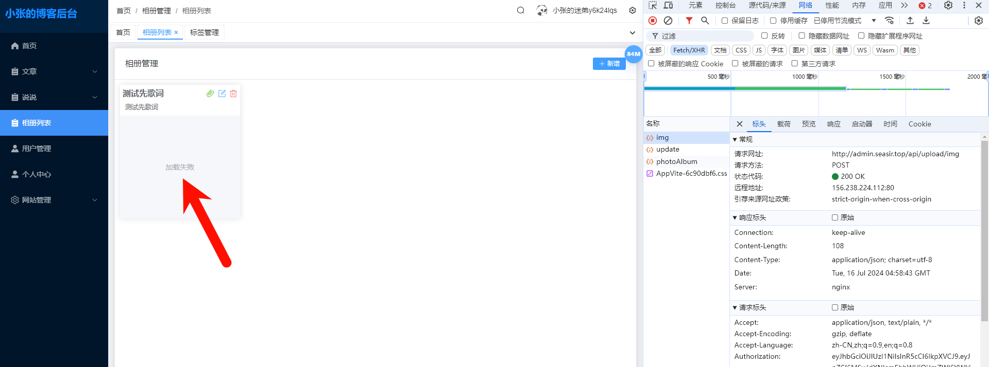Open DevTools three-dot menu

tap(964, 5)
